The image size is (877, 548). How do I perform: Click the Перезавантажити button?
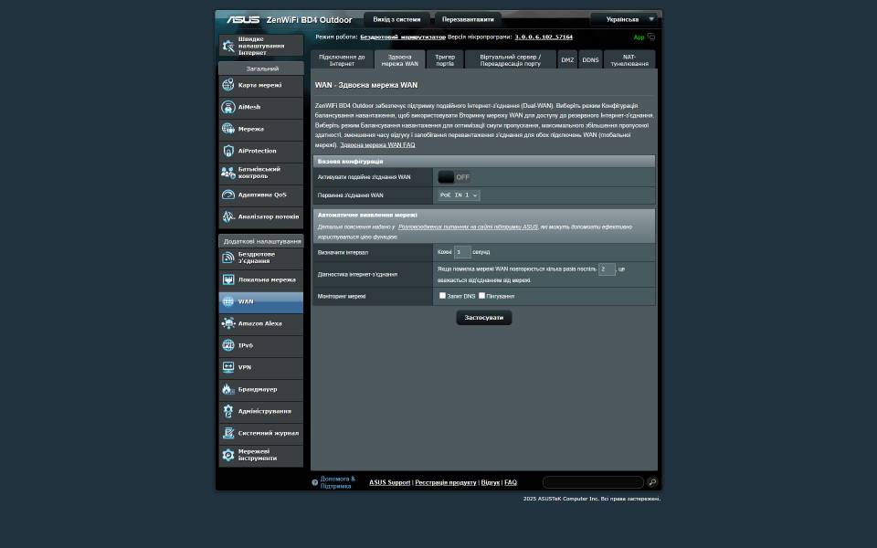click(x=468, y=19)
